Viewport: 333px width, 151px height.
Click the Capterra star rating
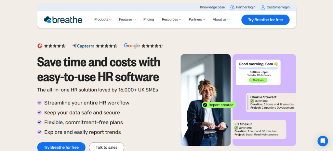coord(107,46)
